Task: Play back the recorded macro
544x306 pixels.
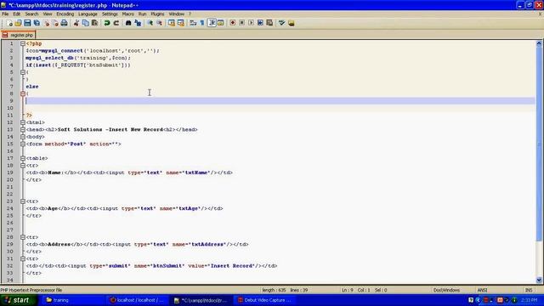Action: 251,23
